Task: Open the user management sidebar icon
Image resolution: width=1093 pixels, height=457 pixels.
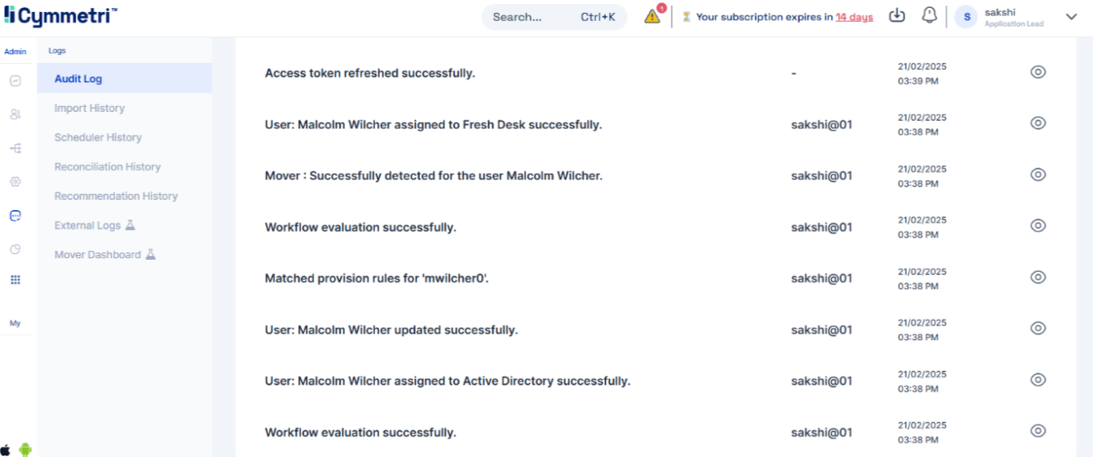Action: point(15,114)
